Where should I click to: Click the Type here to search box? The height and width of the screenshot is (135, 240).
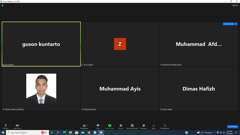27,132
